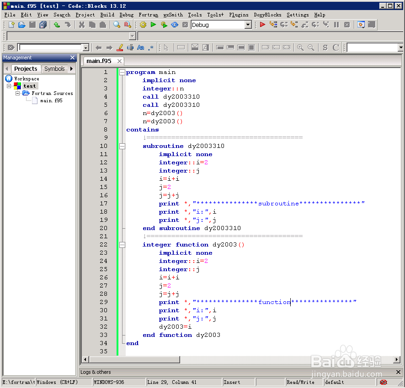Select the Projects tab
The width and height of the screenshot is (405, 388).
pos(26,69)
